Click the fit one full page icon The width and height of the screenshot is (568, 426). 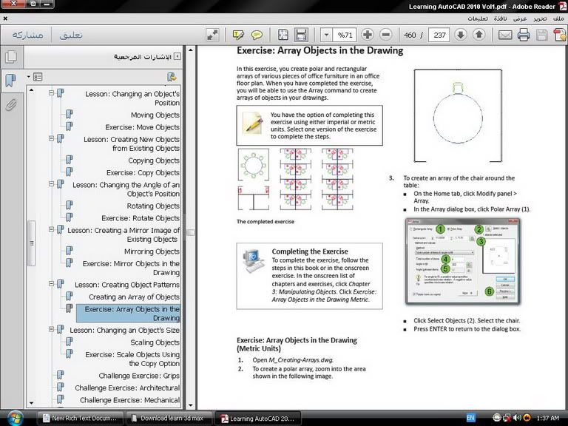pyautogui.click(x=283, y=35)
